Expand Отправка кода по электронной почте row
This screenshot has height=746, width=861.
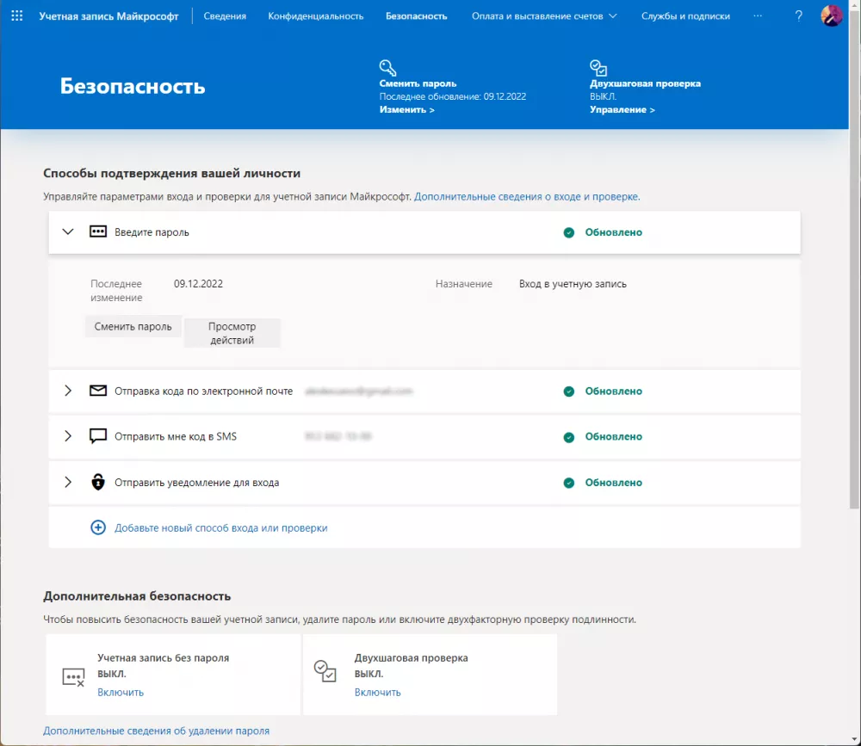[x=69, y=391]
